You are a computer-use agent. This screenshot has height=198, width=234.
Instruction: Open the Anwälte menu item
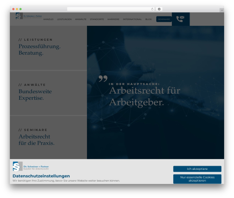80,19
